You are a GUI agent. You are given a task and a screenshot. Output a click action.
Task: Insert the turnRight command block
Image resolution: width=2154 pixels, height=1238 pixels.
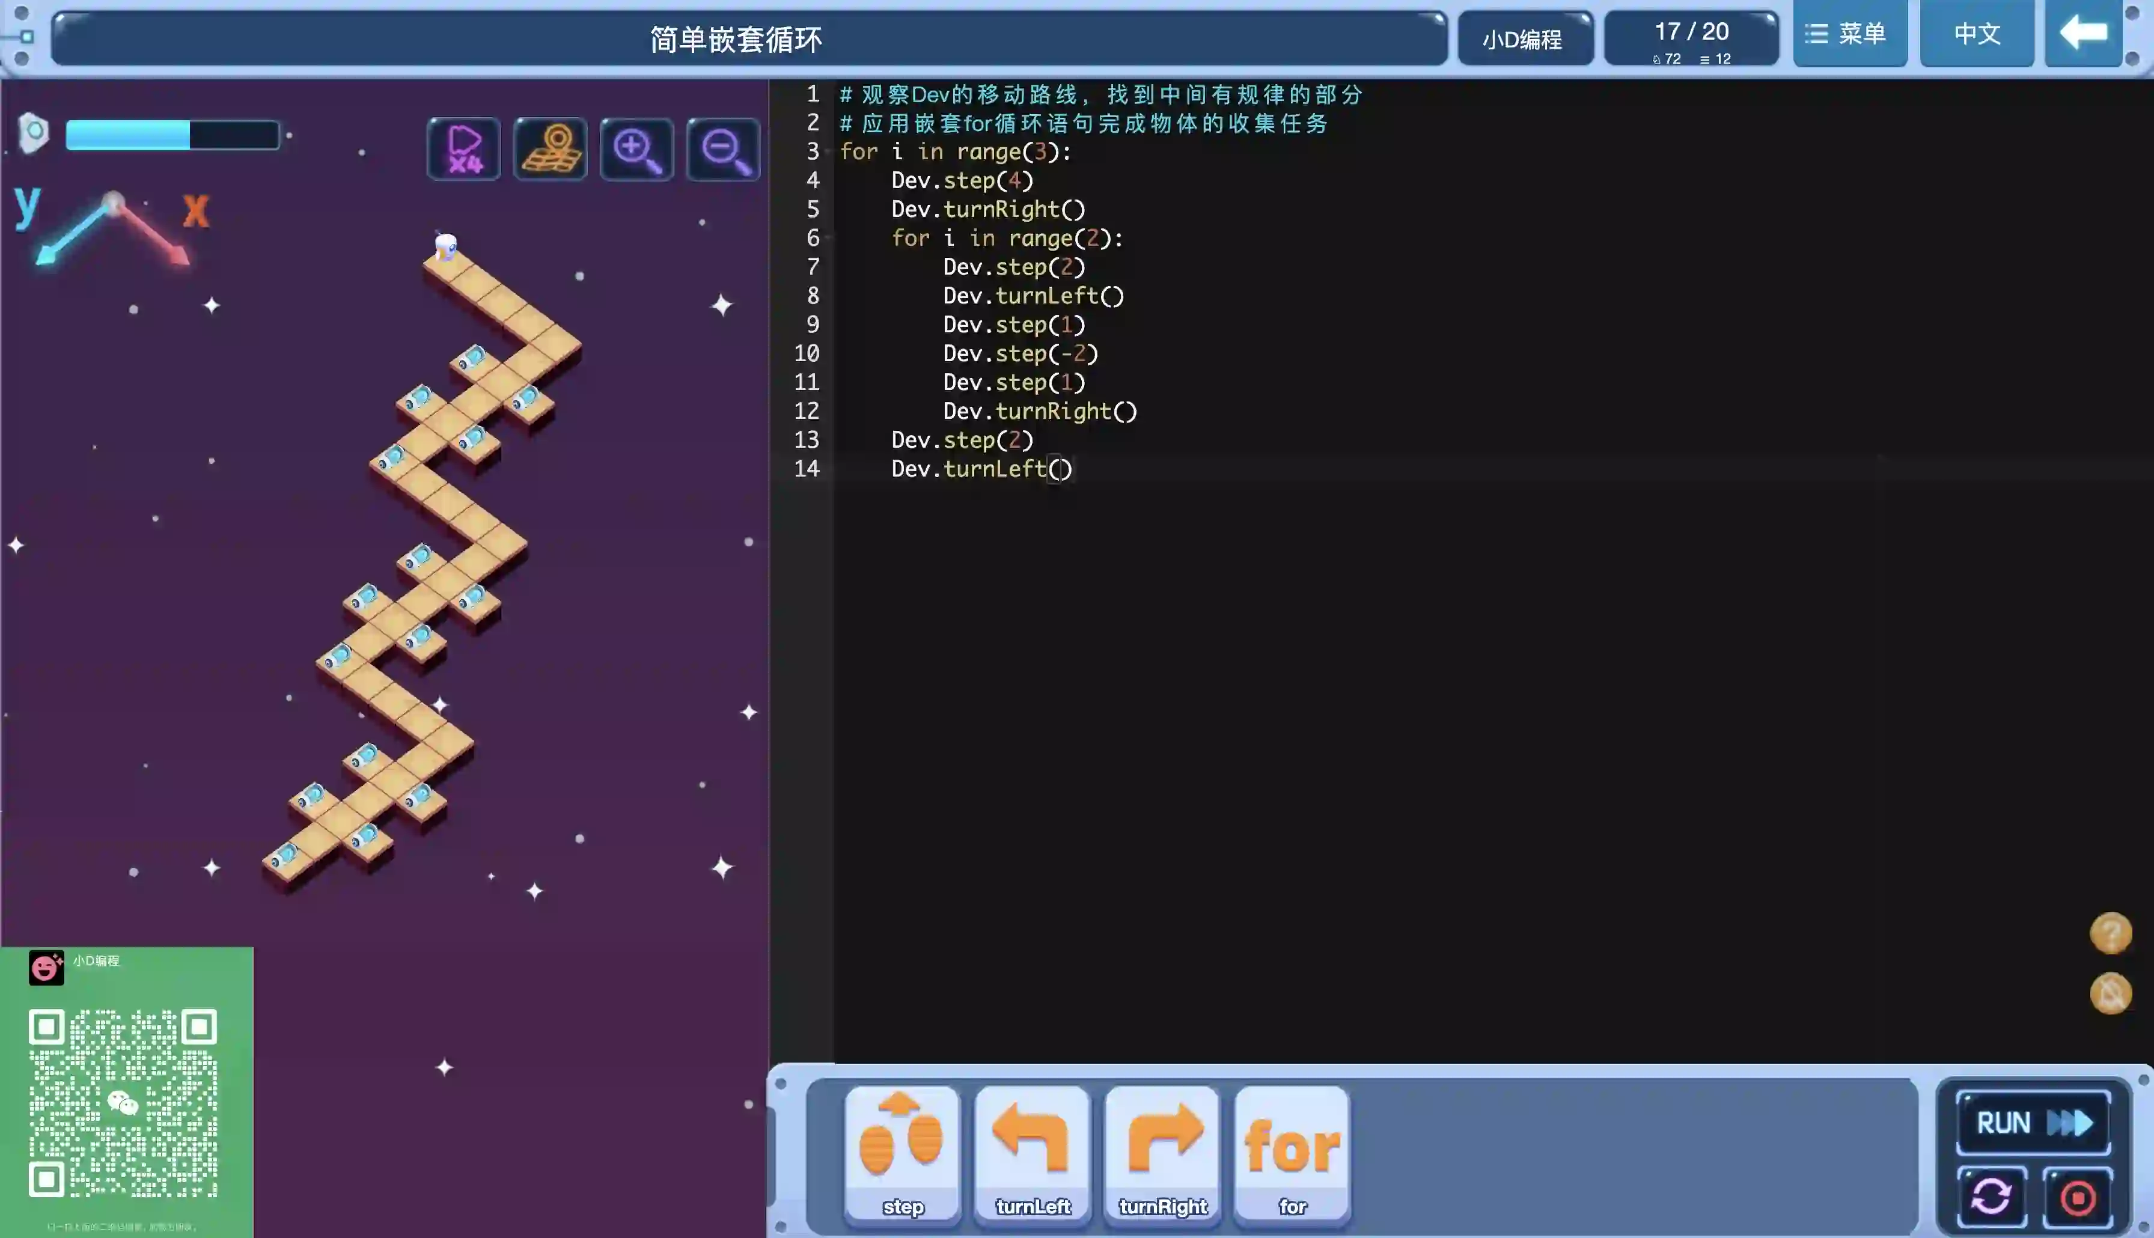[x=1162, y=1154]
